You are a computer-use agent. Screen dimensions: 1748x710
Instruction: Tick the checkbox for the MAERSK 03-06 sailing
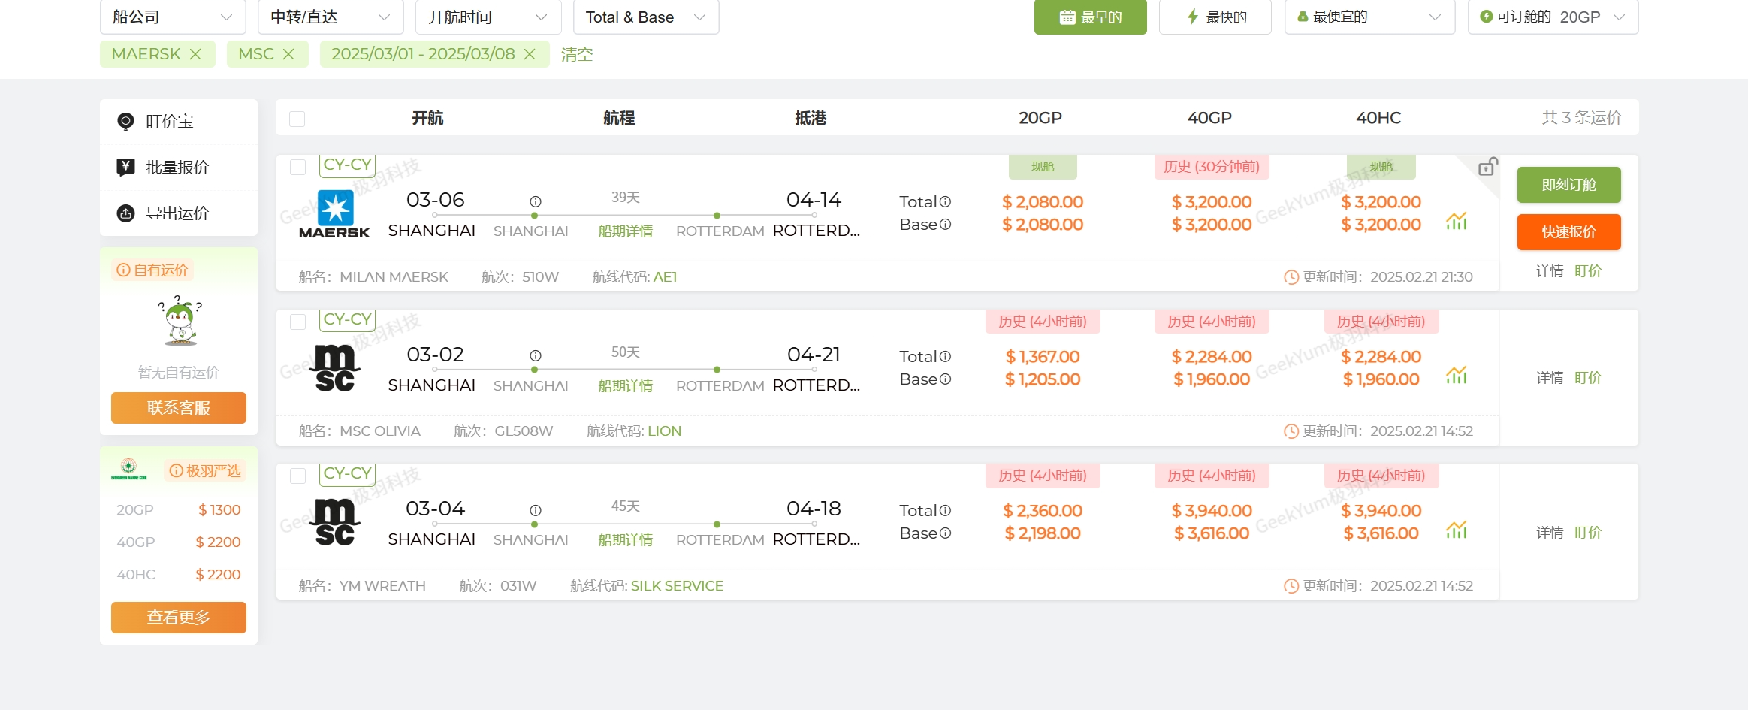tap(297, 167)
